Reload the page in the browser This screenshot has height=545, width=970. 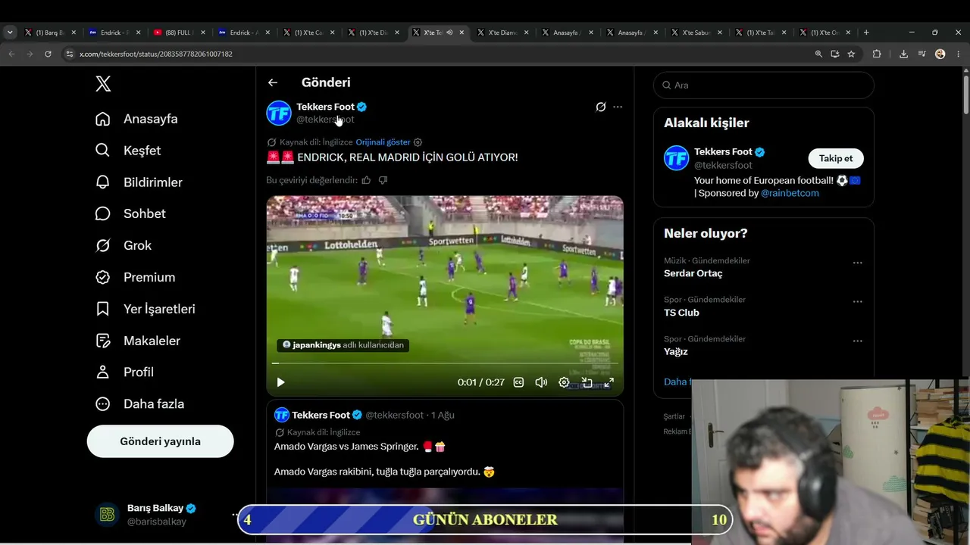click(48, 54)
